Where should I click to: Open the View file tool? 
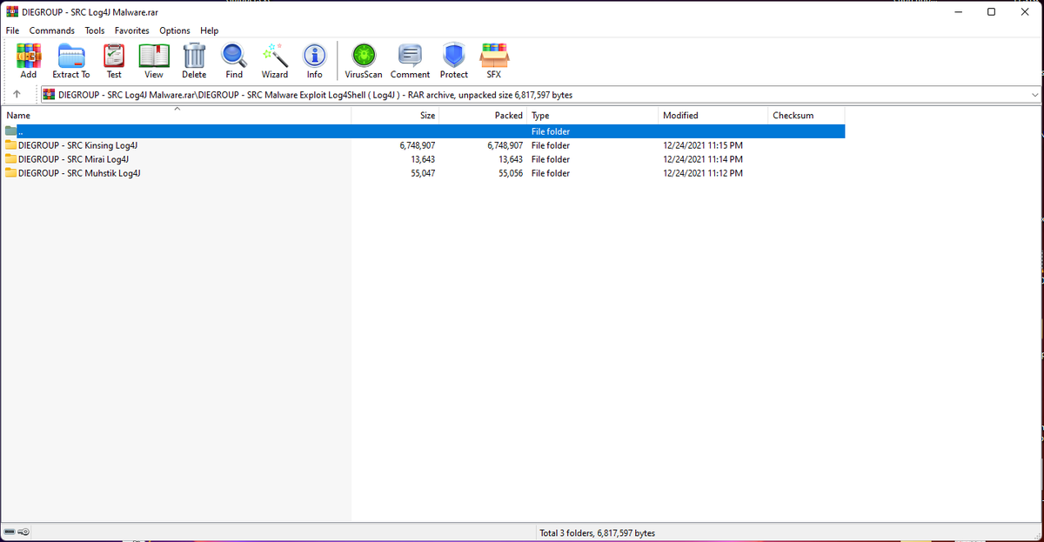tap(154, 56)
